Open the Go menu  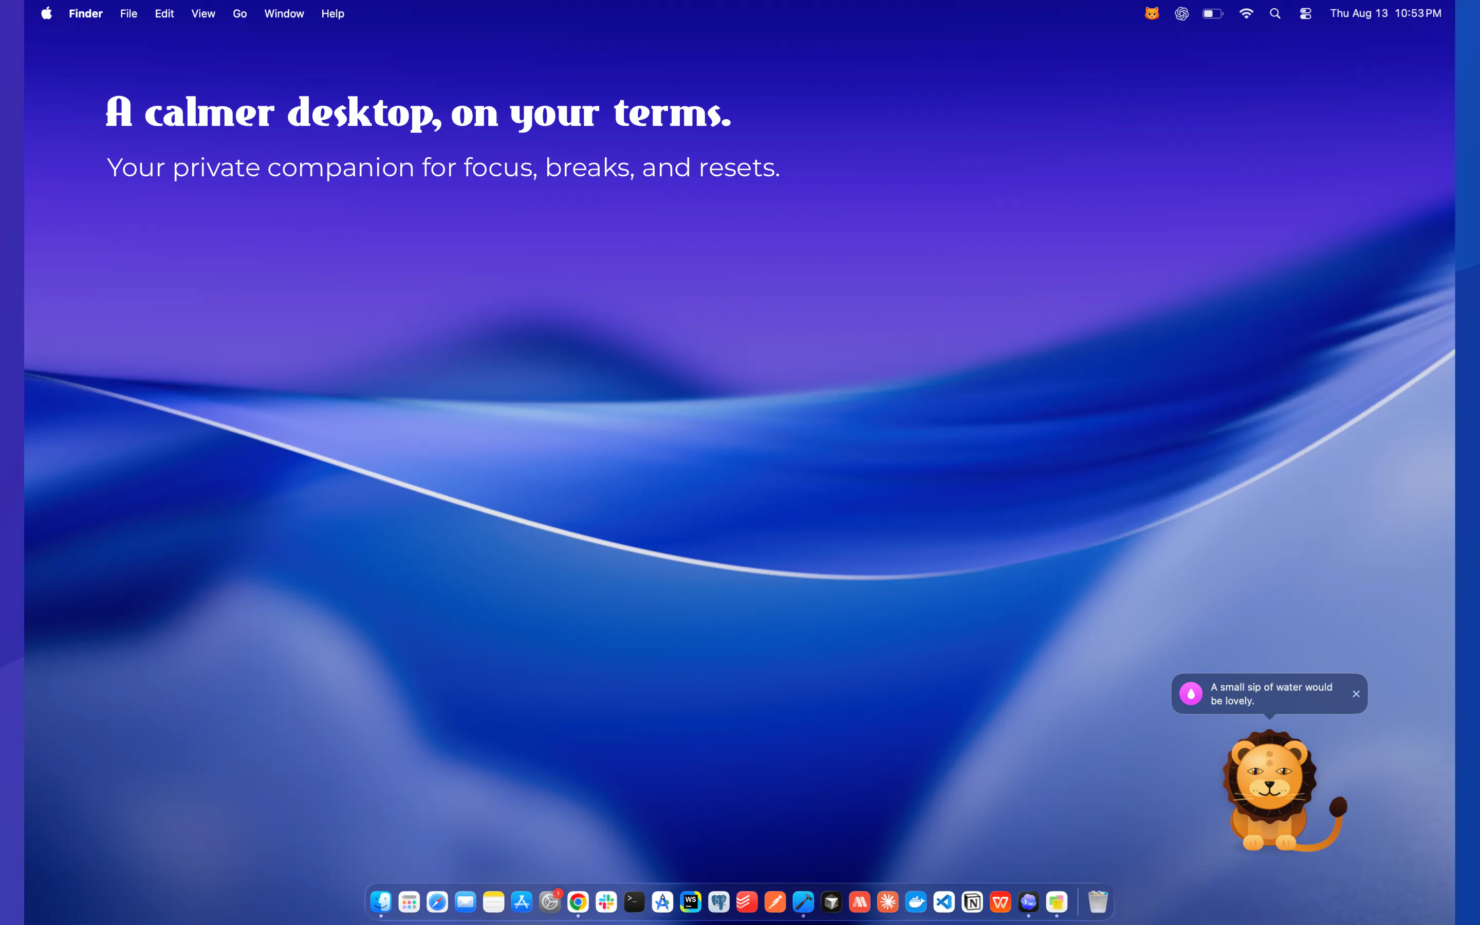[240, 13]
